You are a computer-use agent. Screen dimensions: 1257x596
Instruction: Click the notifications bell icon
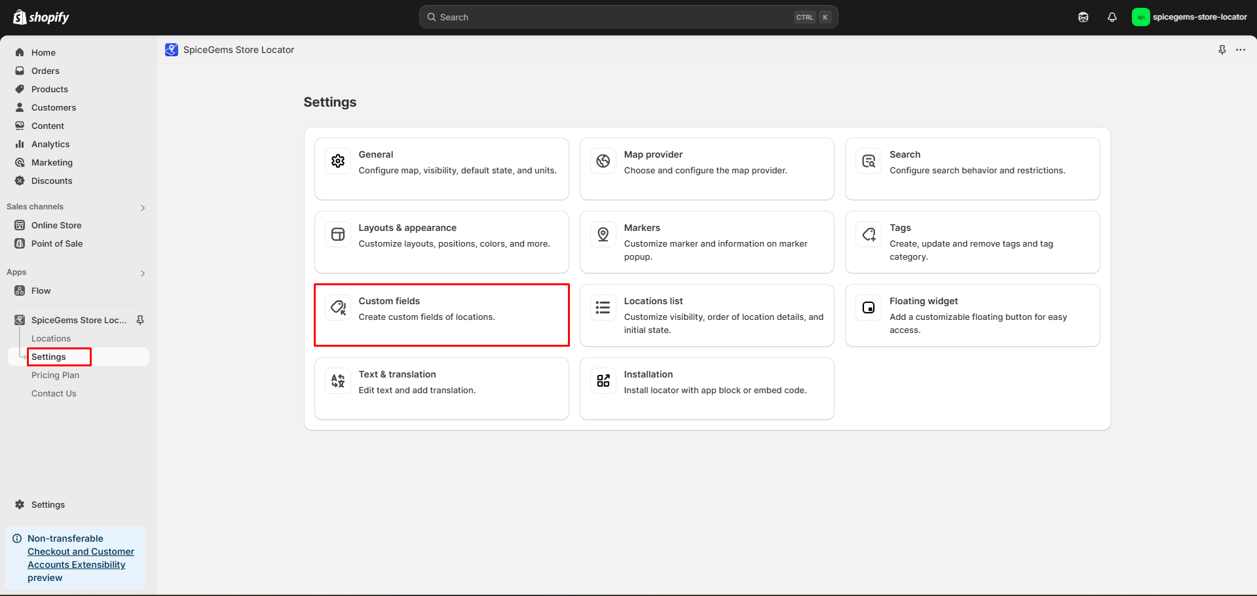(x=1112, y=18)
